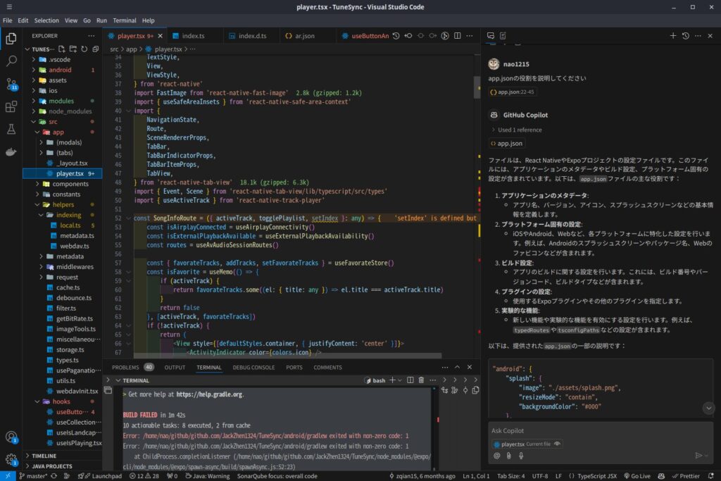Switch to the PROBLEMS panel tab
This screenshot has height=481, width=721.
(x=125, y=367)
